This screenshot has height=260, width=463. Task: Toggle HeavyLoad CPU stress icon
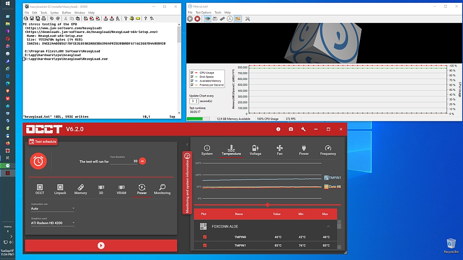point(208,19)
